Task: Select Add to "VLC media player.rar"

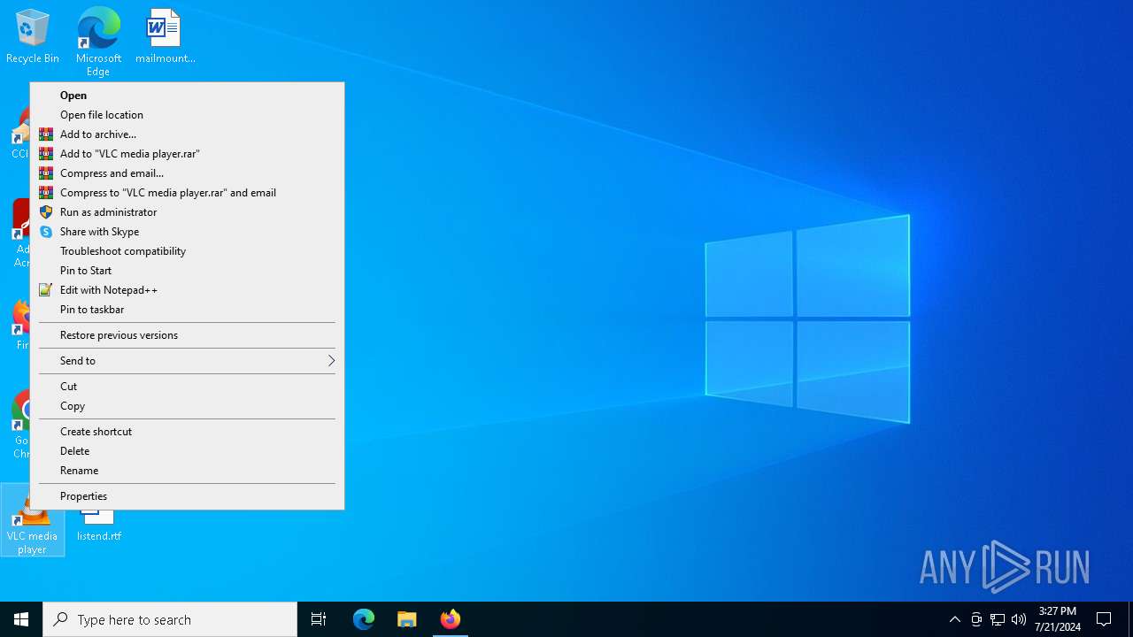Action: pyautogui.click(x=187, y=154)
